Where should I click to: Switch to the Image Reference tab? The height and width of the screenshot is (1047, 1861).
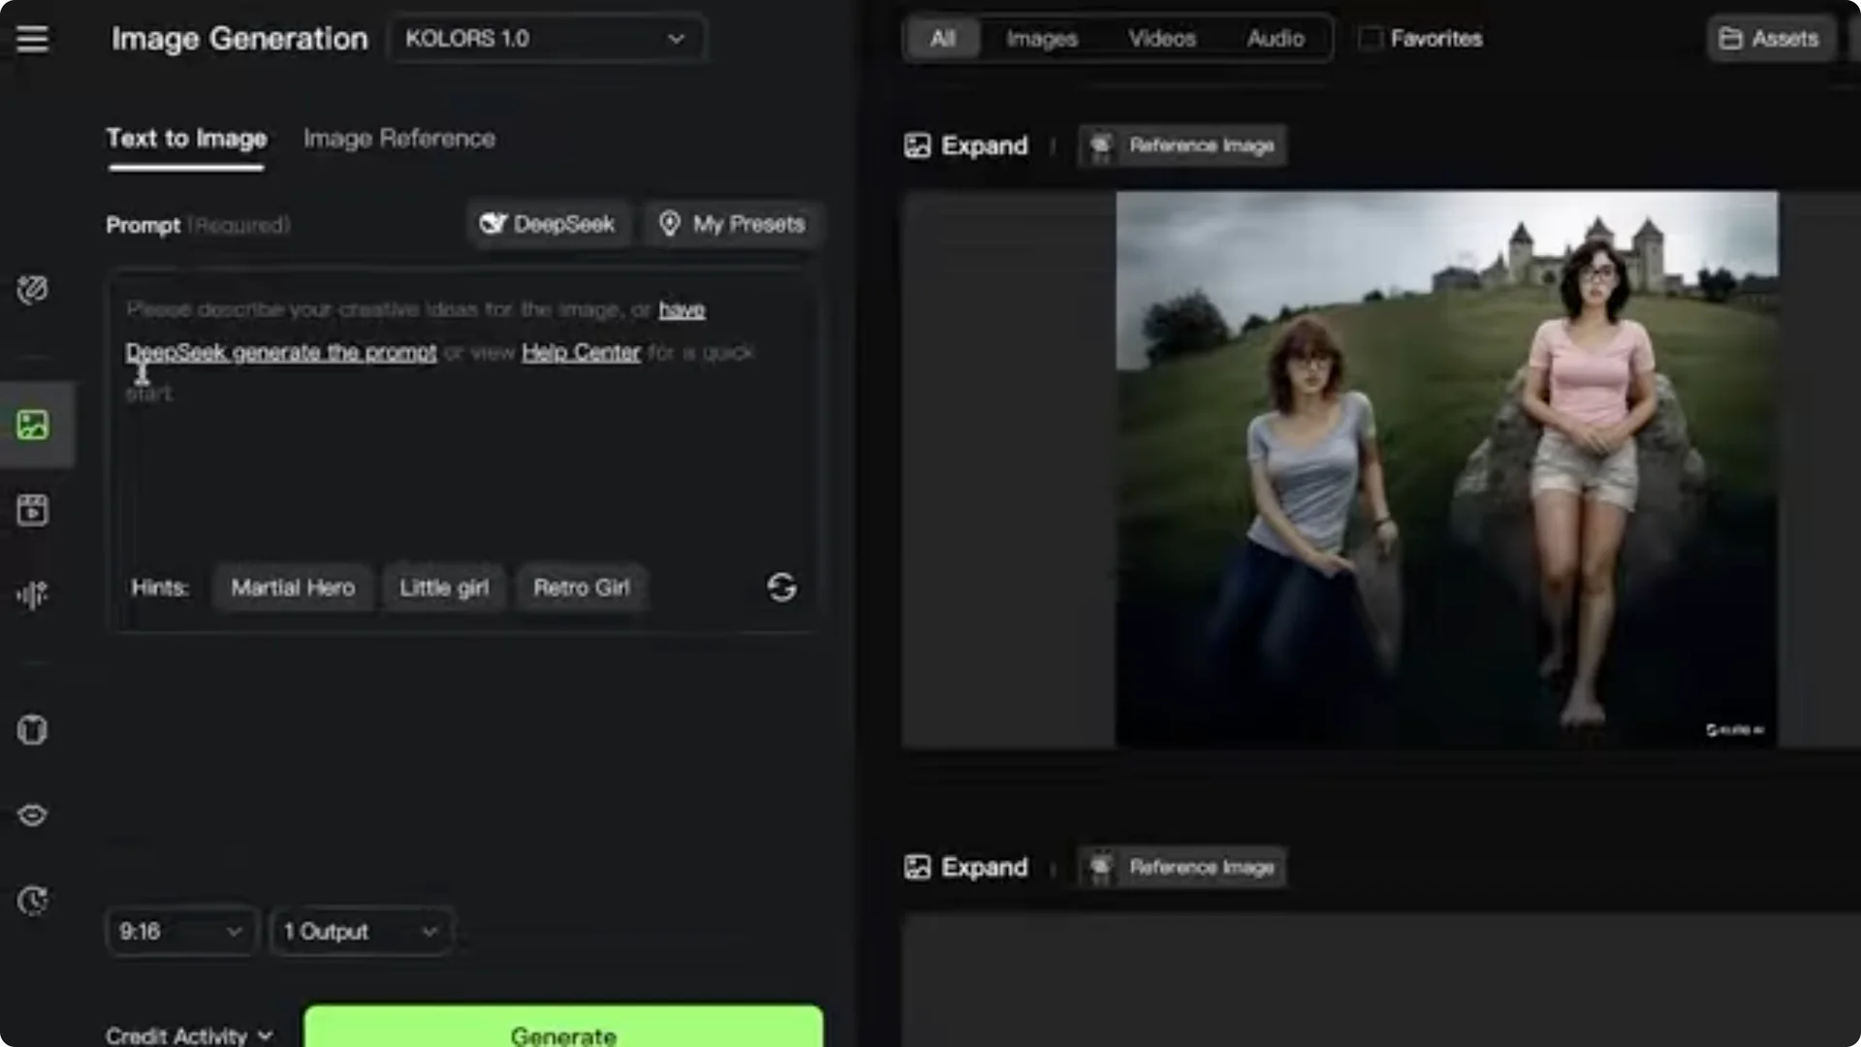click(x=398, y=138)
